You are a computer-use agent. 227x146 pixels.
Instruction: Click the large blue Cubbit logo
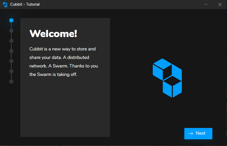click(x=167, y=78)
